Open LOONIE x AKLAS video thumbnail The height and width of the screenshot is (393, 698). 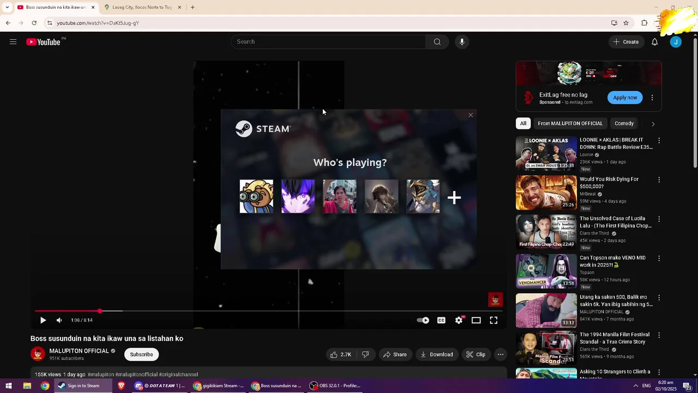(546, 153)
